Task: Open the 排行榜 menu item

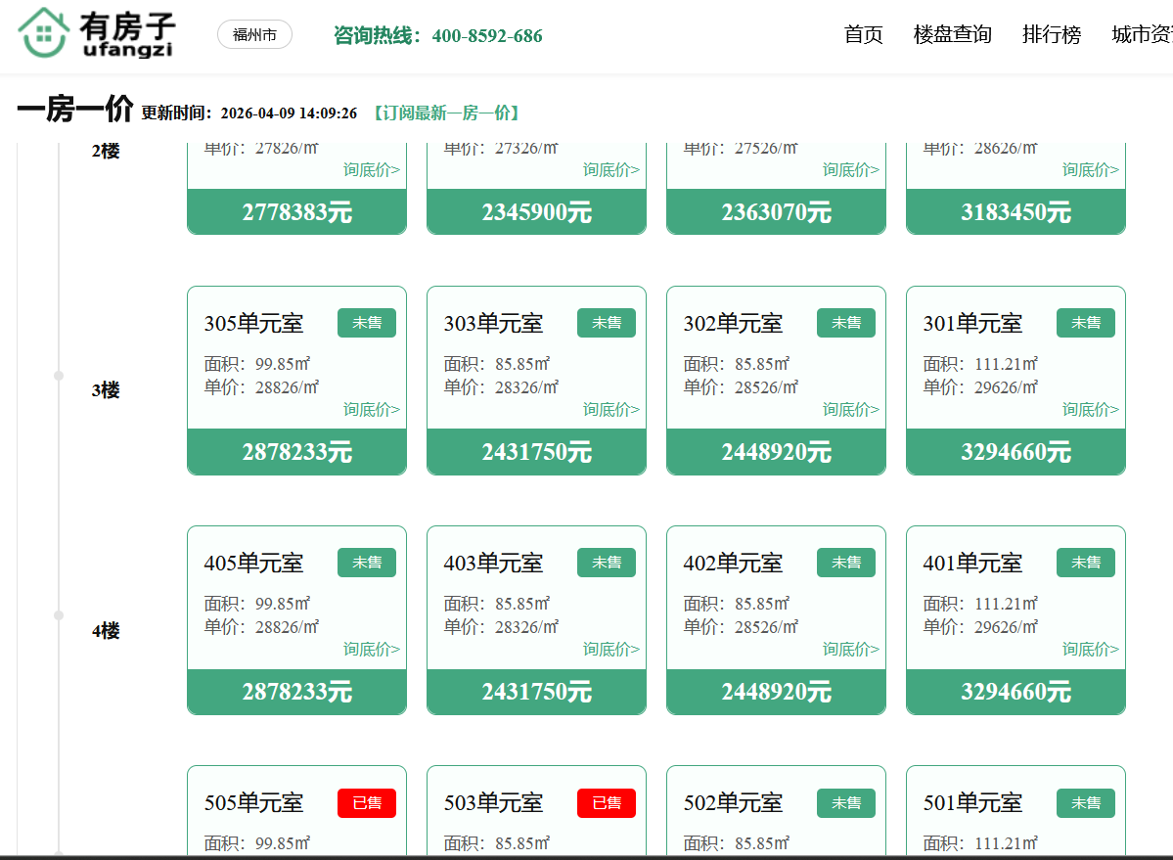Action: pos(1052,35)
